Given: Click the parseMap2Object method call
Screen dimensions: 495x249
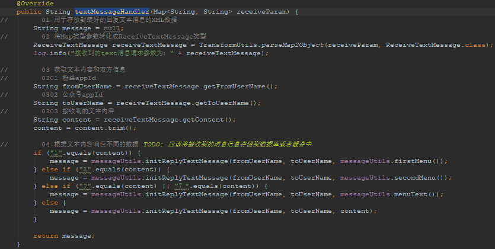Looking at the screenshot, I should point(293,45).
